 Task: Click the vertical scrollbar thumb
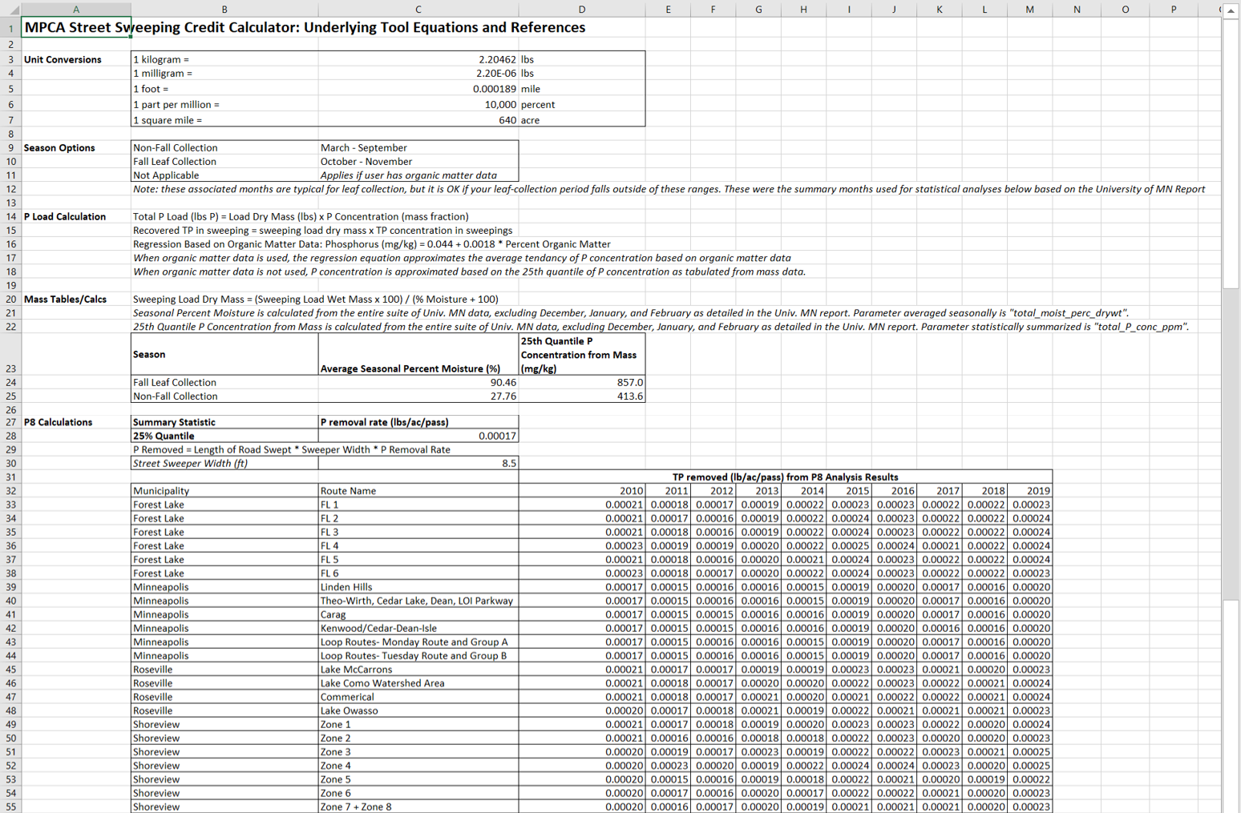click(1231, 152)
